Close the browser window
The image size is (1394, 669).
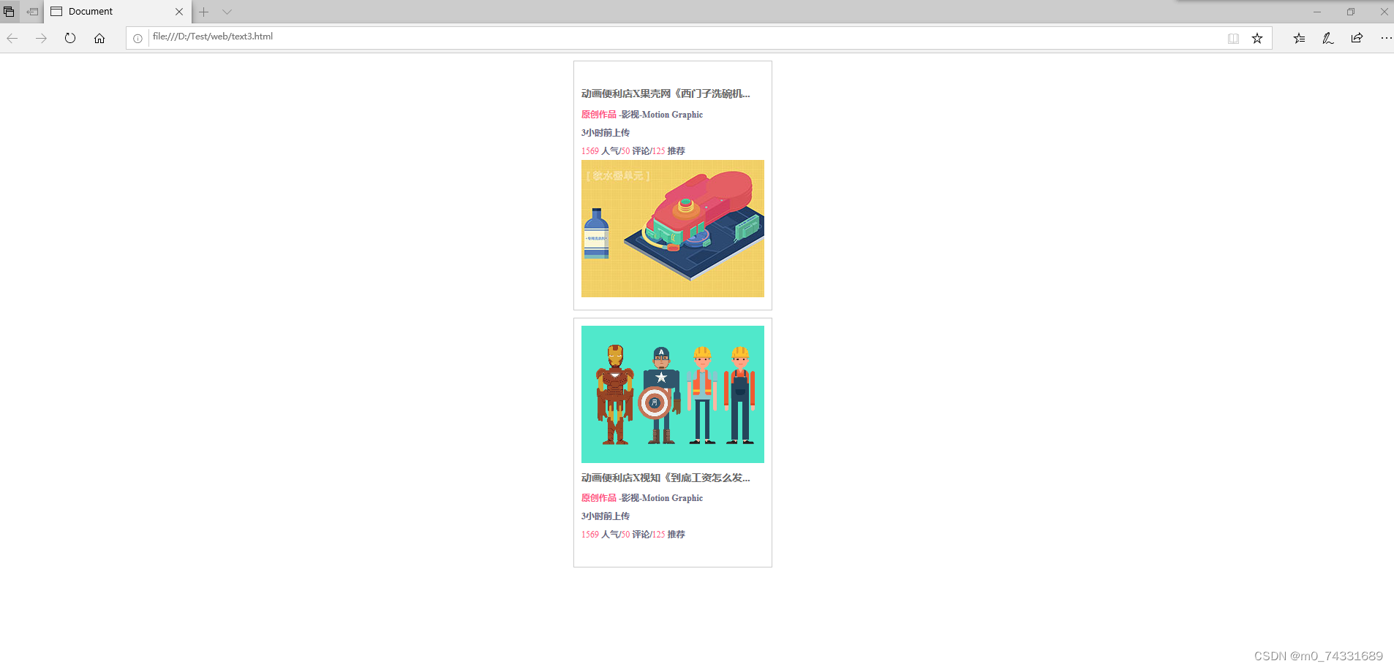[1384, 12]
